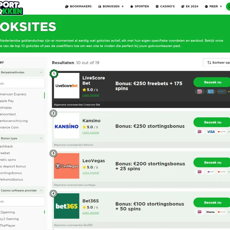
Task: Click bank card icon on LiveScore Bet
Action: (210, 92)
